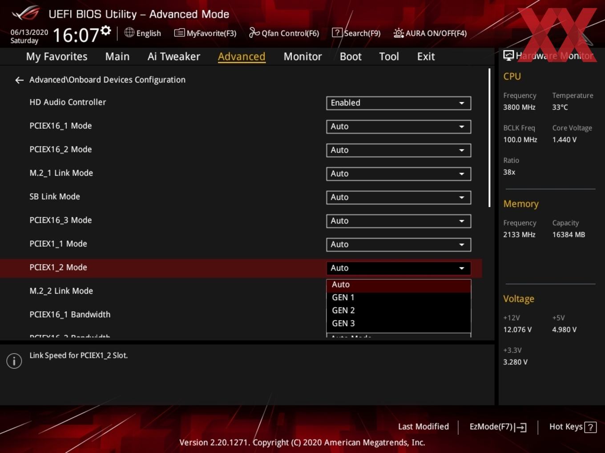Select the highlighted PCIEX1_2 Mode label
605x453 pixels.
click(x=58, y=267)
